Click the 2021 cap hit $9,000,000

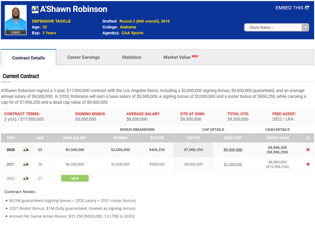pos(193,164)
